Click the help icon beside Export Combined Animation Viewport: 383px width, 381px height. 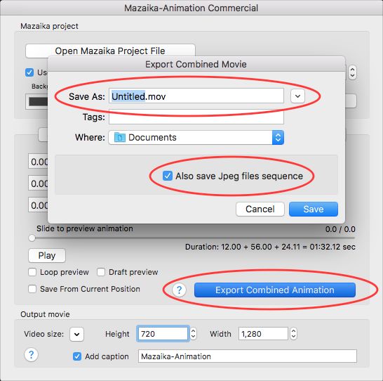179,290
